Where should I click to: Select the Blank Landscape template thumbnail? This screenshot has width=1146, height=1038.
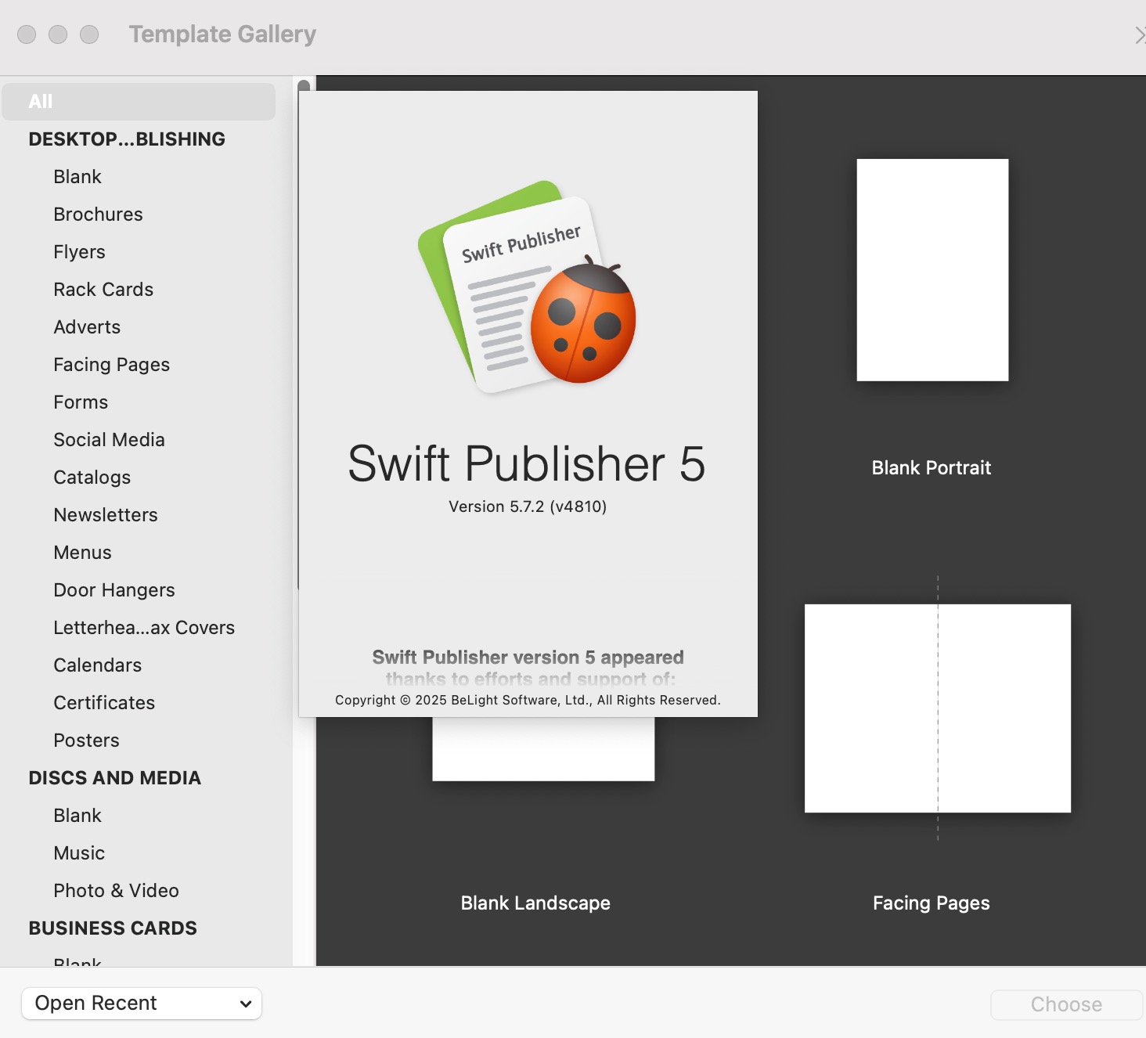(x=543, y=749)
